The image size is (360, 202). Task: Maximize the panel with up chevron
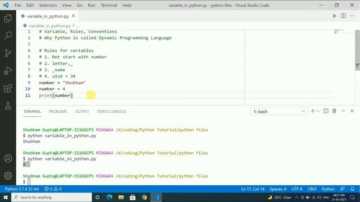(x=343, y=111)
